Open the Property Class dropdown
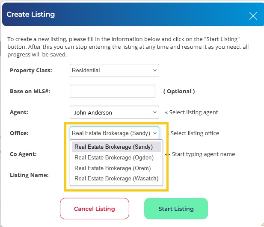Image resolution: width=264 pixels, height=227 pixels. [114, 71]
